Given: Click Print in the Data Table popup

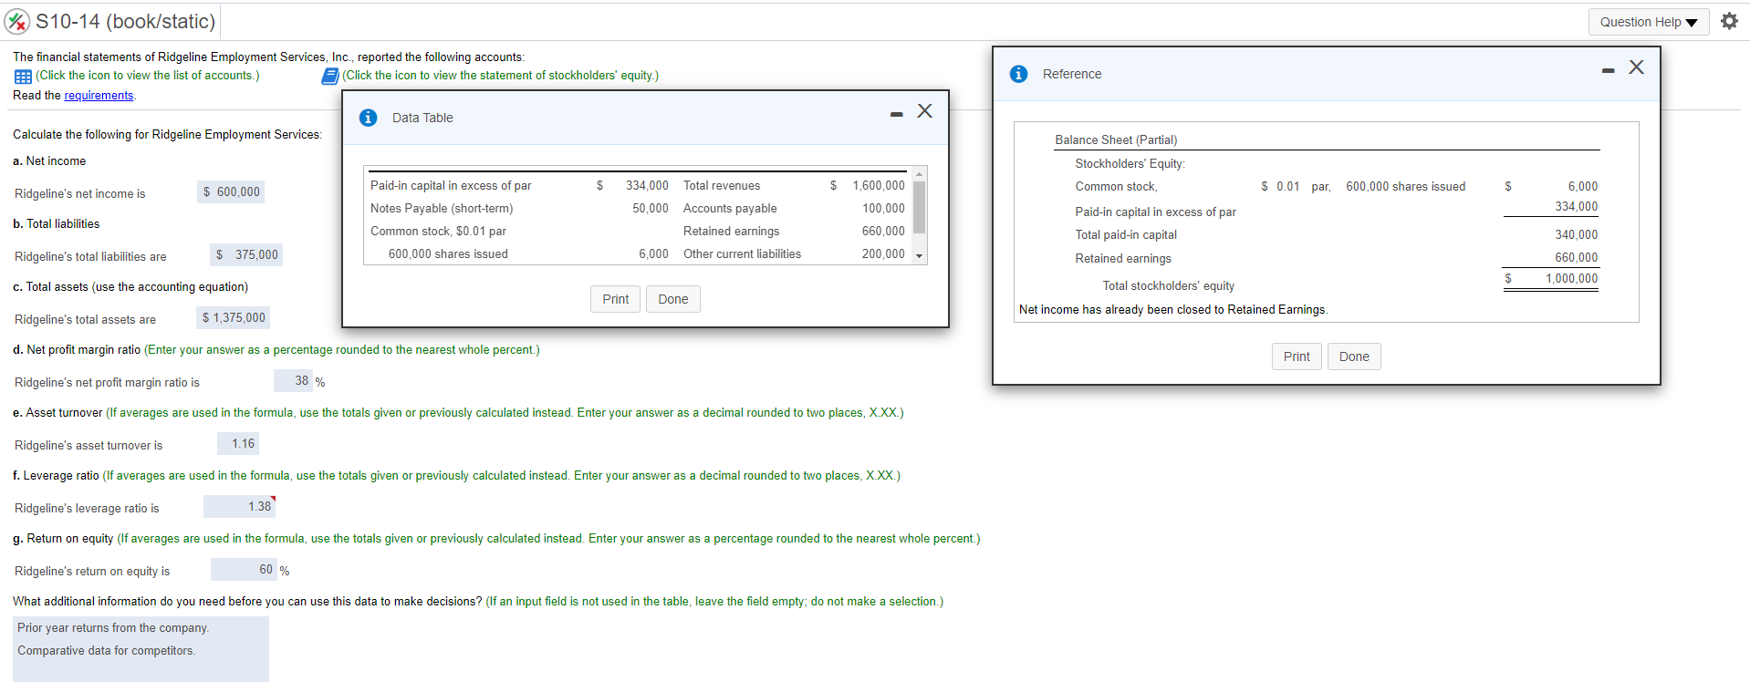Looking at the screenshot, I should tap(616, 299).
